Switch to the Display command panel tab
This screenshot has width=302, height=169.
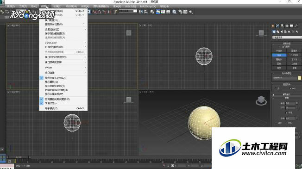click(x=291, y=26)
